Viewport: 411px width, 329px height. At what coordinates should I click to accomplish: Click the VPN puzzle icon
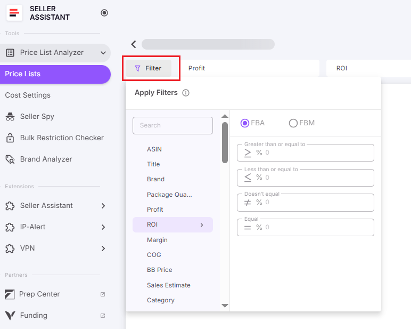pos(10,248)
